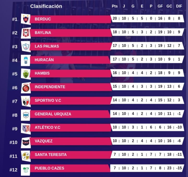Click the Santa Teresita yellow crest
Screen dimensions: 188x177
(26, 155)
